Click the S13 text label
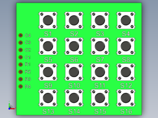The width and height of the screenshot is (158, 118). 48,111
